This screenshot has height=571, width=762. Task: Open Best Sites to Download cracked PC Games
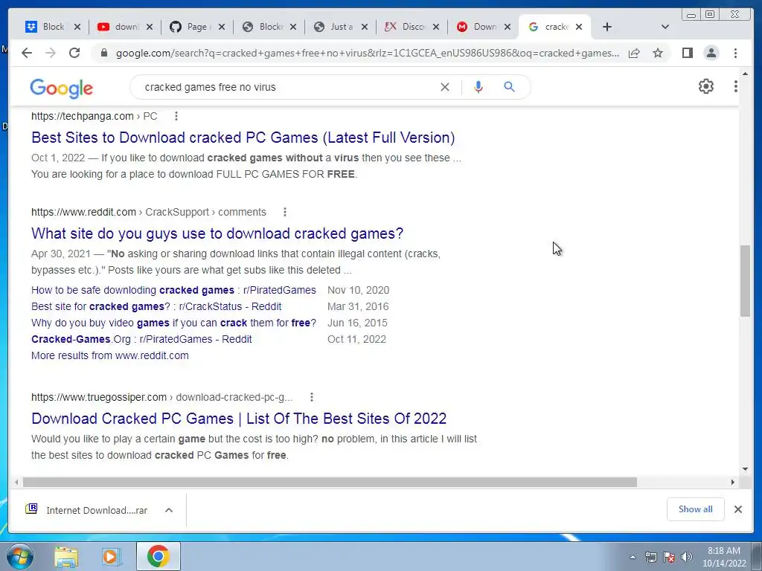click(243, 138)
